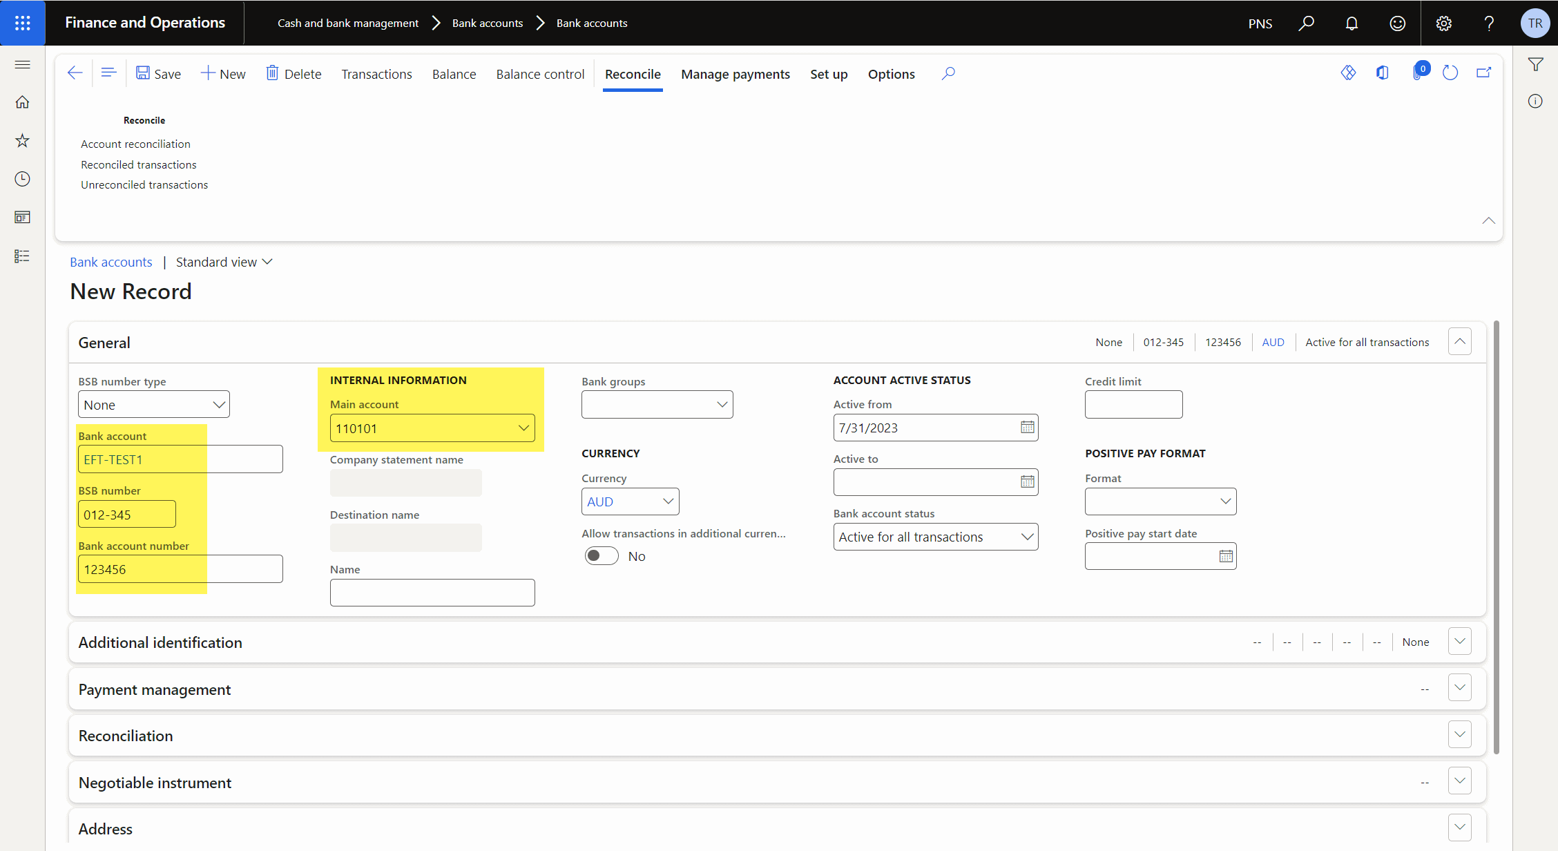The height and width of the screenshot is (851, 1558).
Task: Collapse the General section
Action: [1460, 341]
